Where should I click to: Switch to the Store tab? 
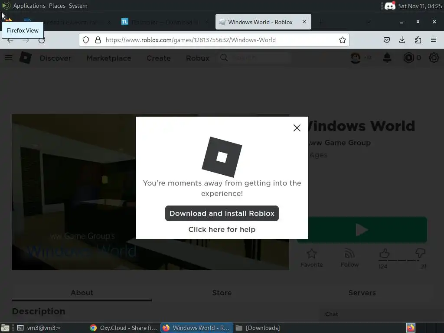pos(222,293)
